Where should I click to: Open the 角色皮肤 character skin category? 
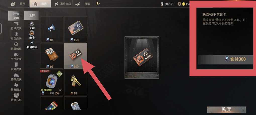point(16,36)
